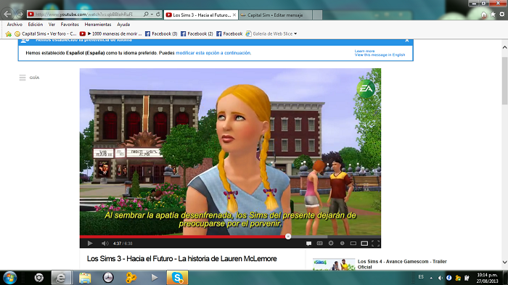The height and width of the screenshot is (285, 508).
Task: Click 'View this message in English'
Action: coord(380,55)
